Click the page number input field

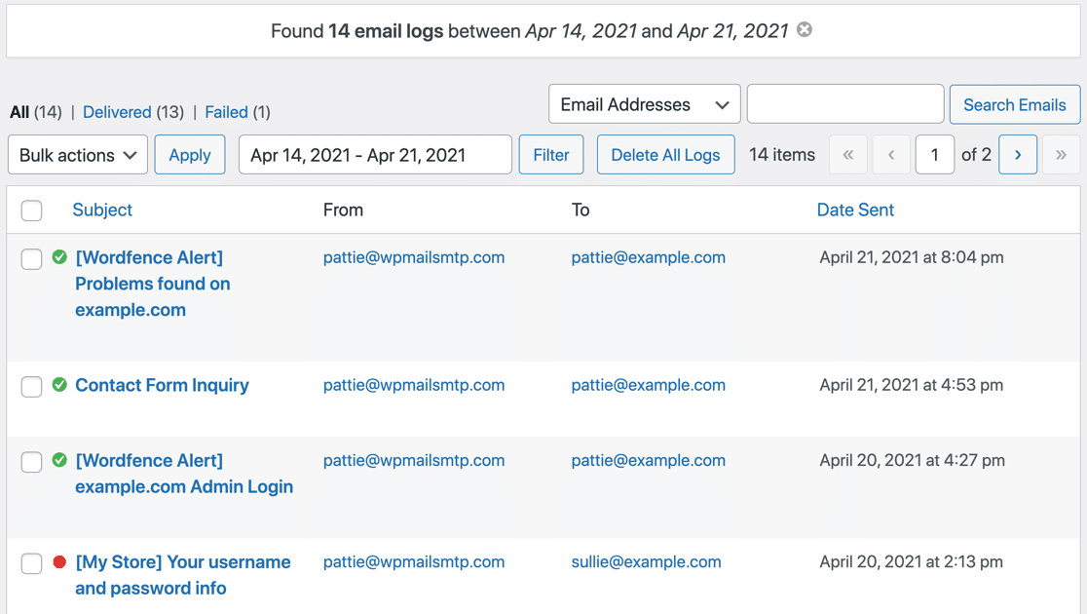pyautogui.click(x=935, y=154)
